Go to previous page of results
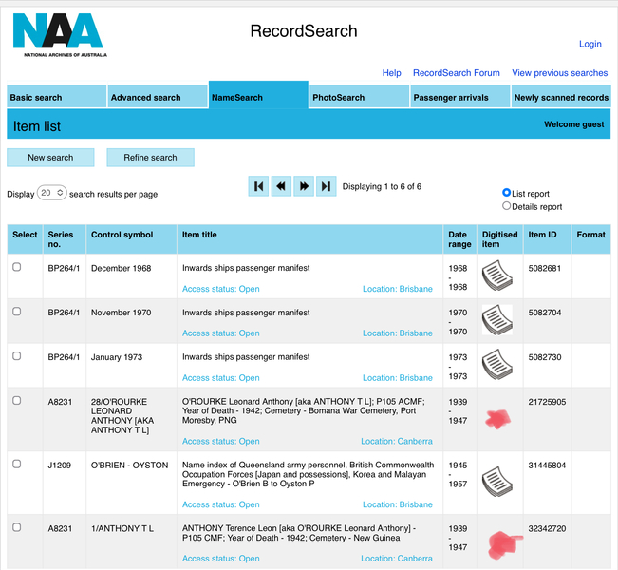 coord(281,186)
